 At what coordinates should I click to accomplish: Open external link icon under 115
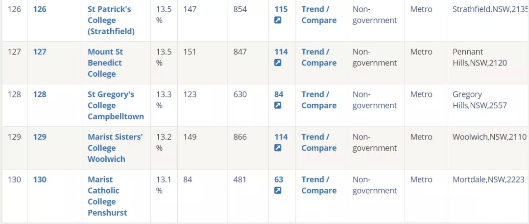click(278, 20)
